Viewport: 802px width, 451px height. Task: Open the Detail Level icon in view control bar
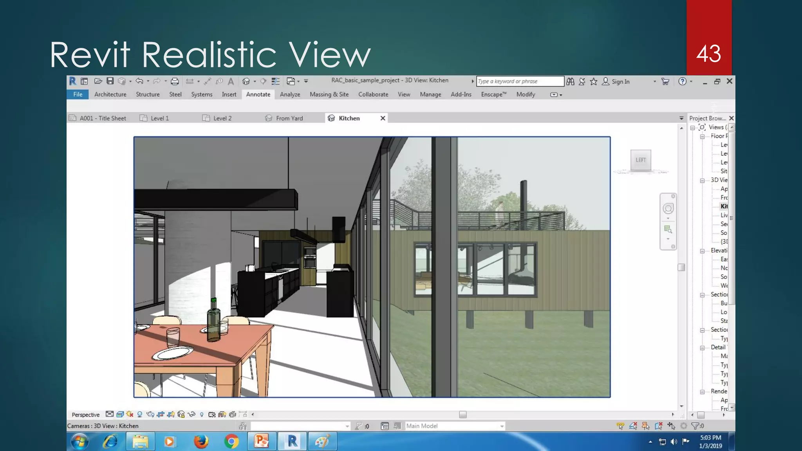tap(110, 414)
